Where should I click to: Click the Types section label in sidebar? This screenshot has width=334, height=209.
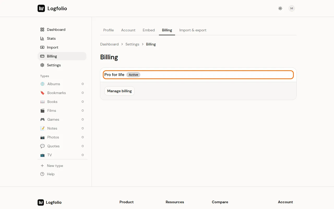pyautogui.click(x=45, y=76)
